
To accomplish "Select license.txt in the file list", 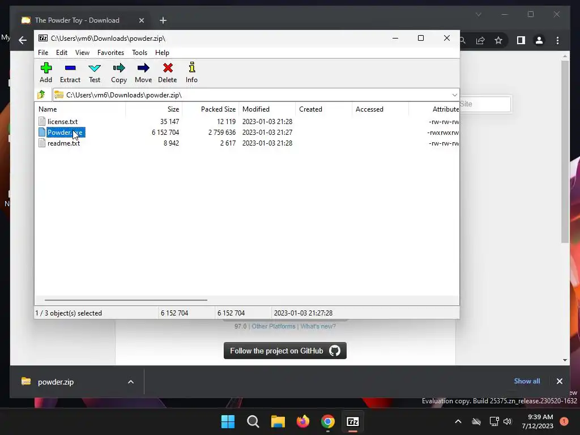I will [x=62, y=121].
